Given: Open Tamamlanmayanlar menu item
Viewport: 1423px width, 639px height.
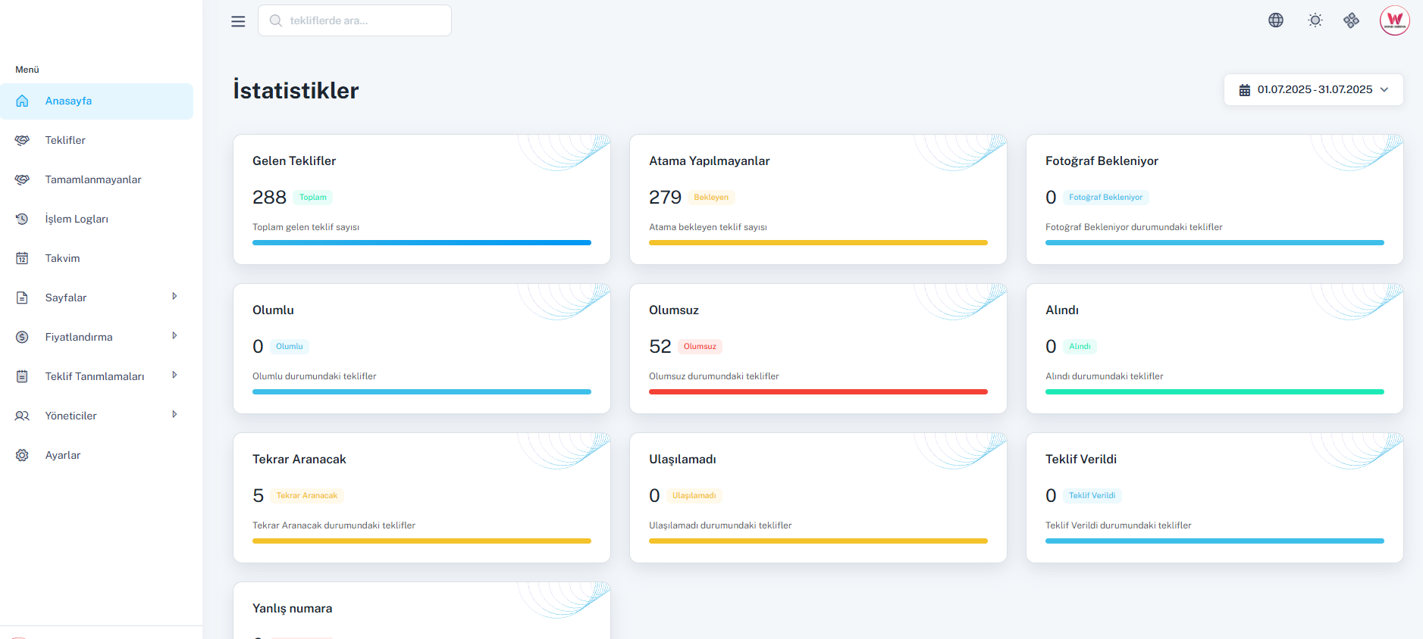Looking at the screenshot, I should tap(93, 179).
